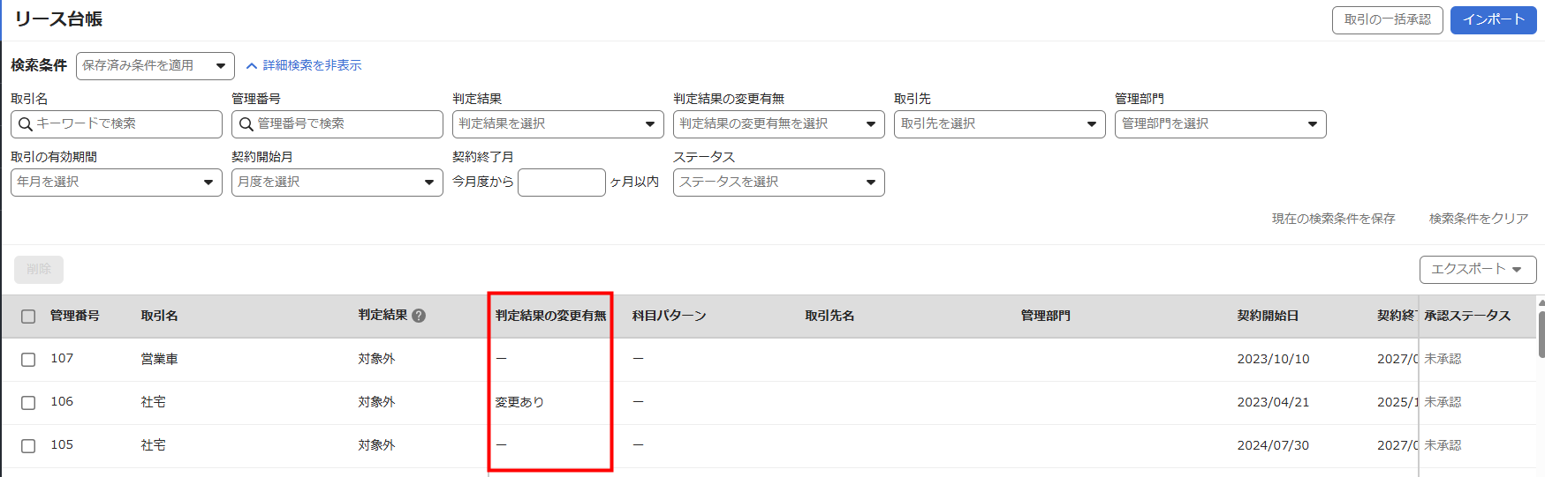This screenshot has height=477, width=1545.
Task: Select the checkbox for row 106
Action: [28, 403]
